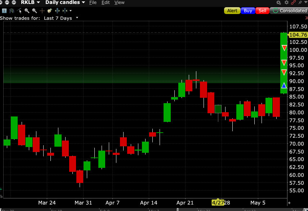Click the 104.76 current price label
The height and width of the screenshot is (211, 308).
298,35
